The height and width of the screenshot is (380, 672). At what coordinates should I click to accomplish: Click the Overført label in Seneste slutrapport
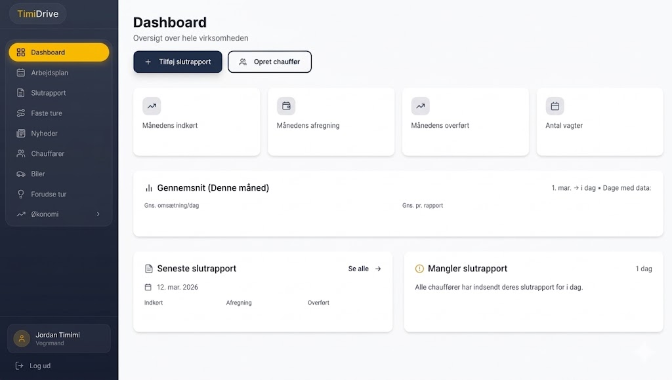(318, 303)
